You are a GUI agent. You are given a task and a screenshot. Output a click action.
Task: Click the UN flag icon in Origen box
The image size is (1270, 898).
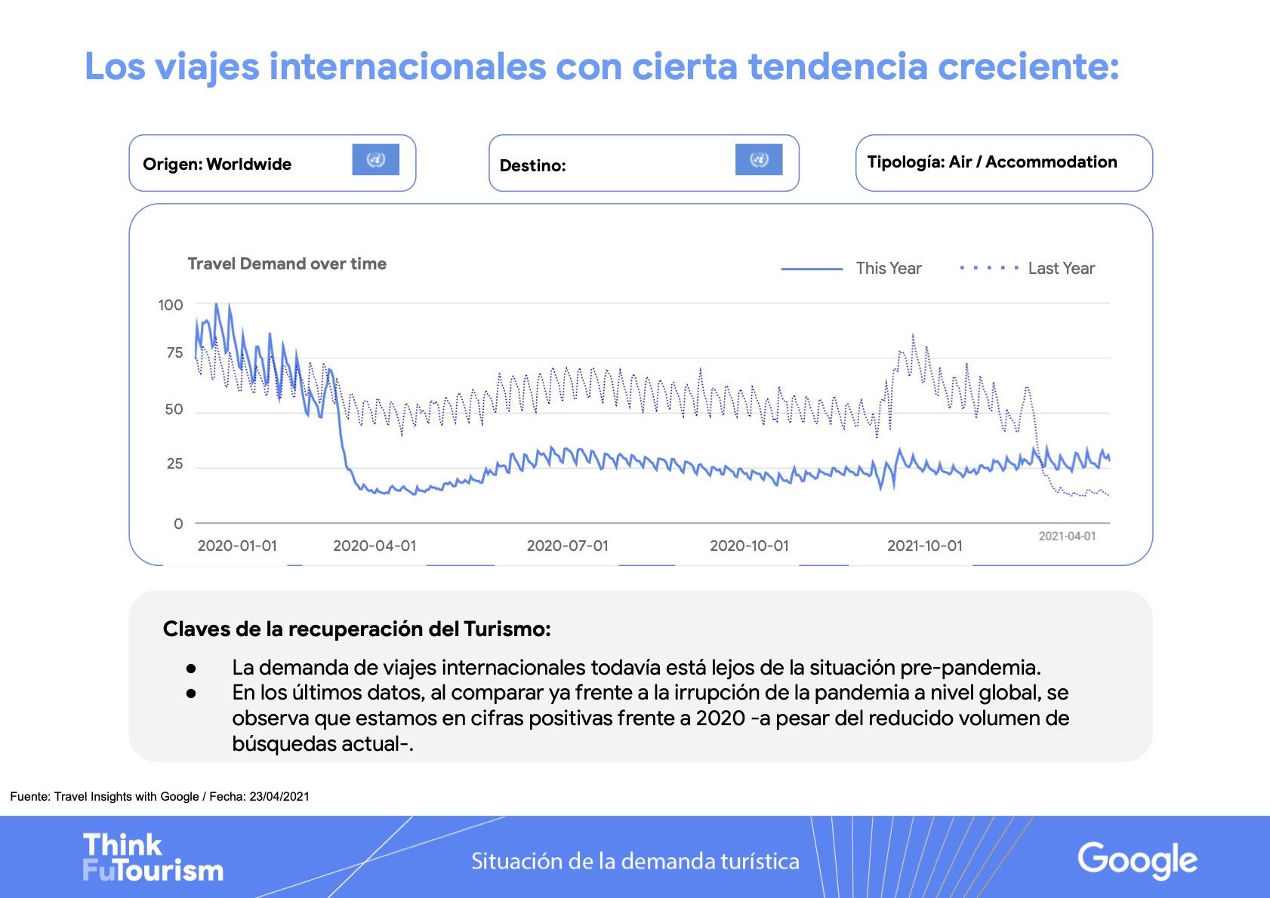[375, 159]
